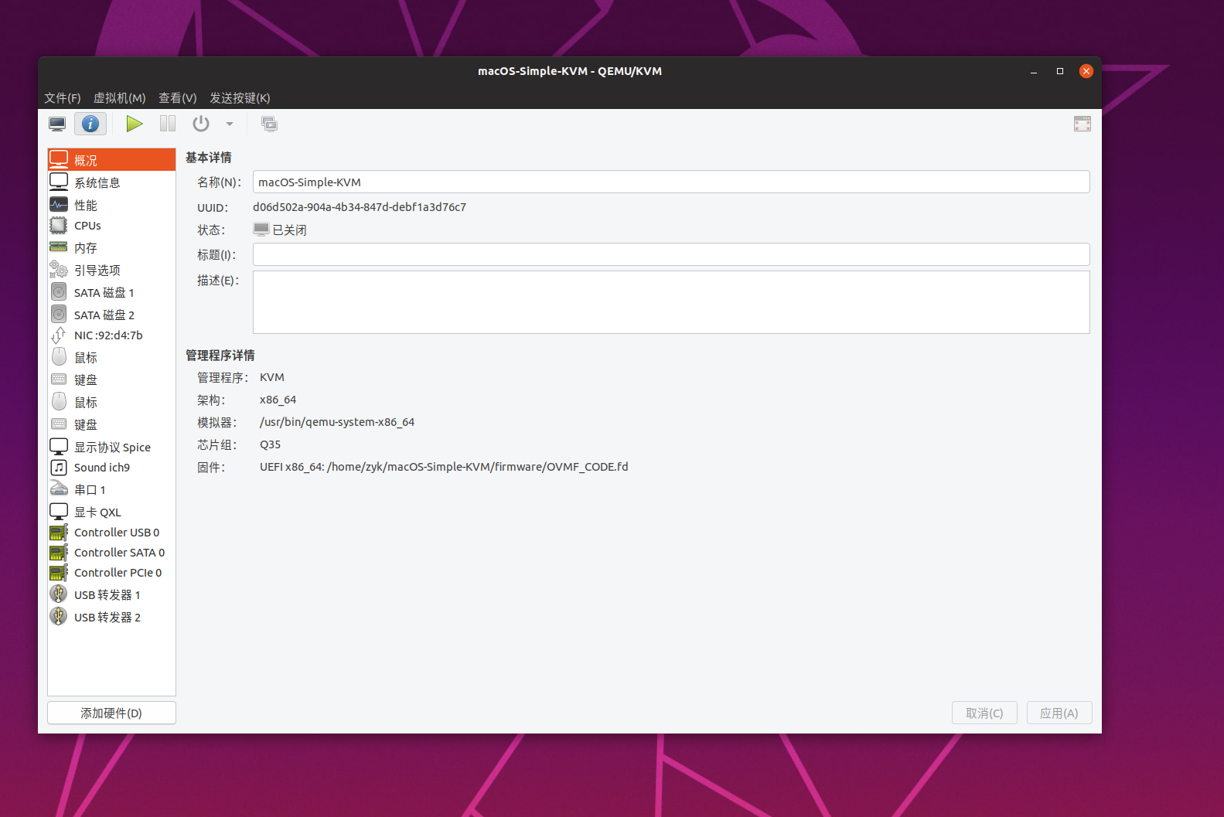1224x817 pixels.
Task: Click the 添加硬件(D) button
Action: coord(111,713)
